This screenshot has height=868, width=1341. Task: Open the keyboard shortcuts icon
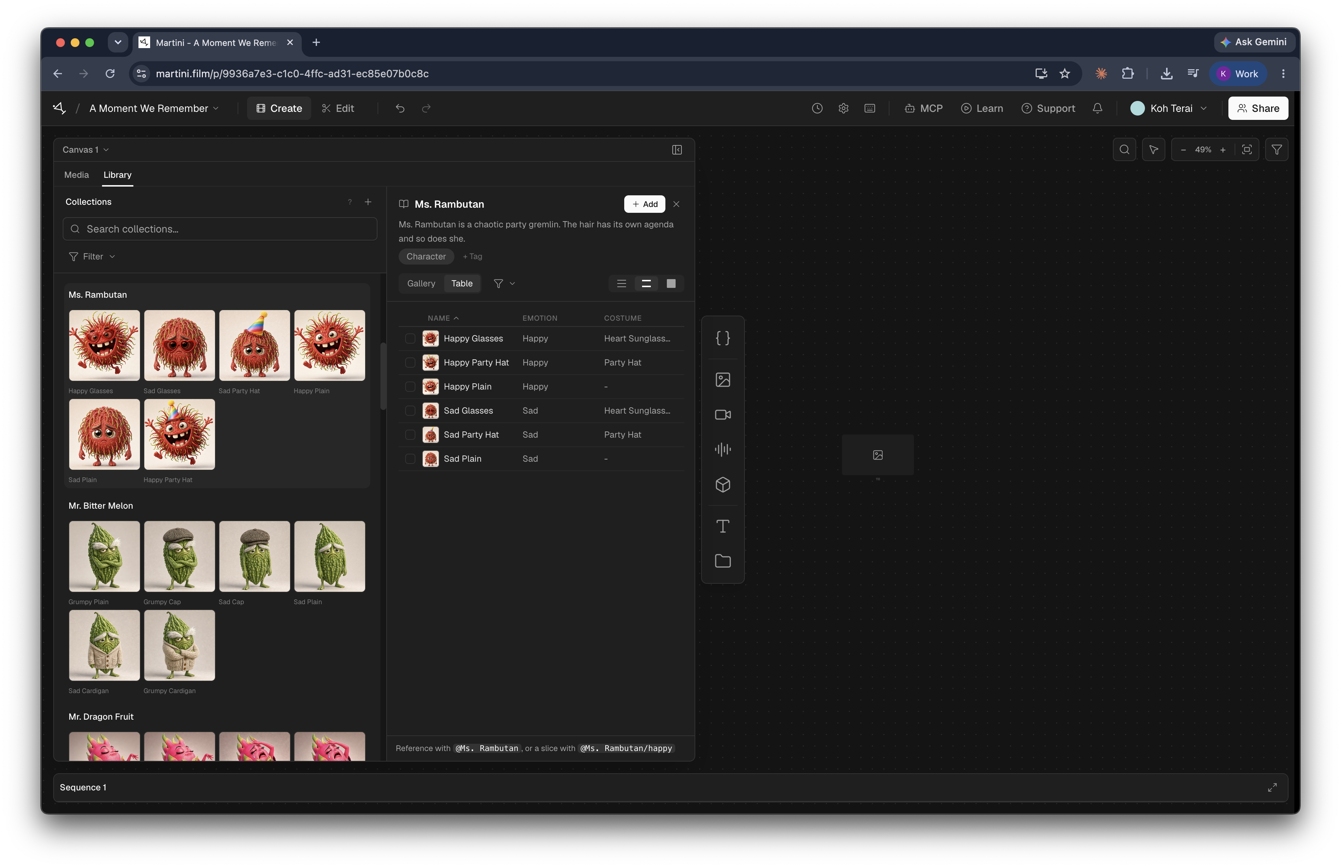tap(870, 108)
